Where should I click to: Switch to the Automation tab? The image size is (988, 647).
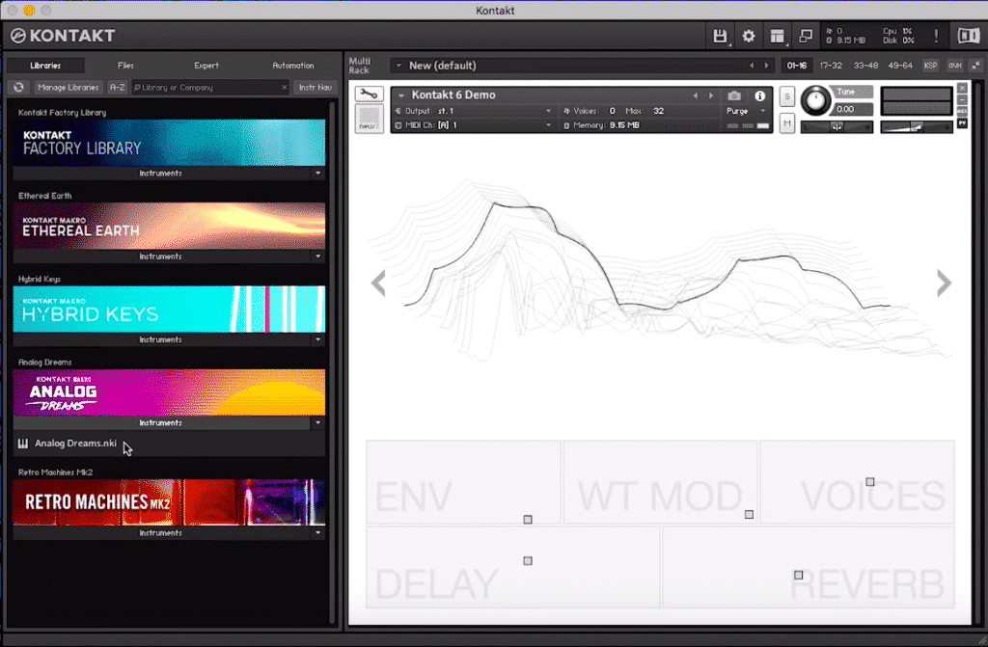click(293, 66)
